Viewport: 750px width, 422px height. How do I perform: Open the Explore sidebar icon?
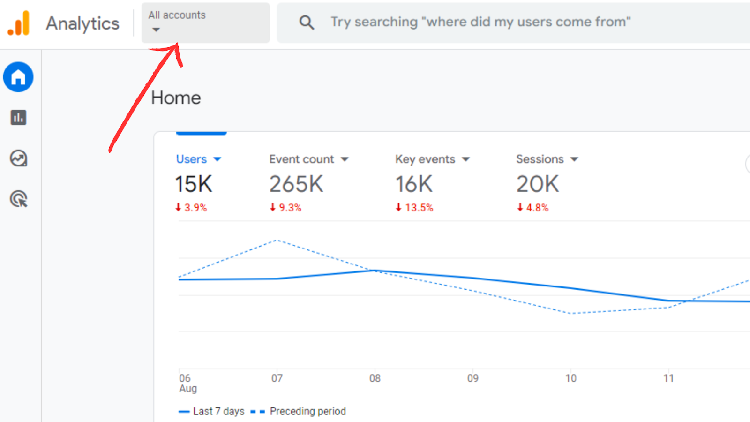pyautogui.click(x=19, y=158)
